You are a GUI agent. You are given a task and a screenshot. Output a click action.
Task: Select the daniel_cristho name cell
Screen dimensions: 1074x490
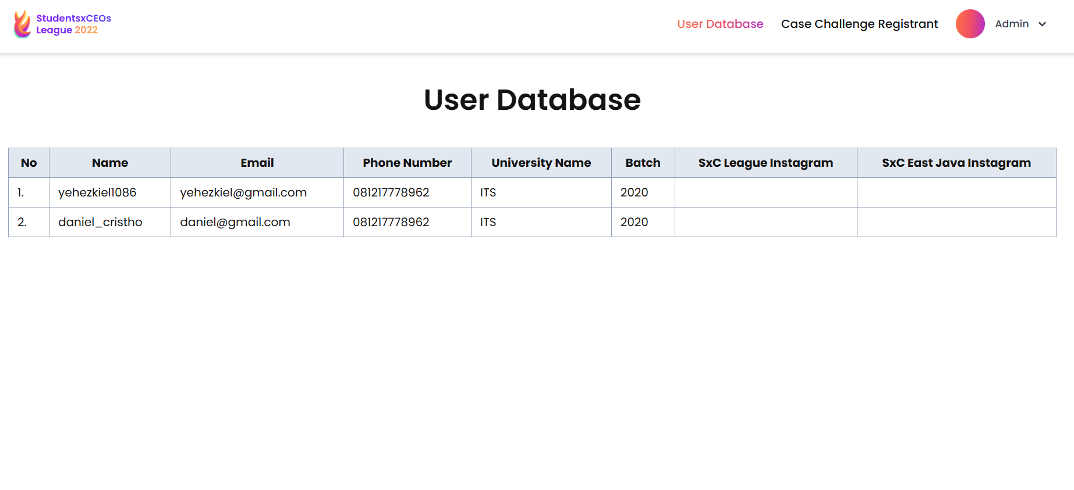[x=100, y=222]
